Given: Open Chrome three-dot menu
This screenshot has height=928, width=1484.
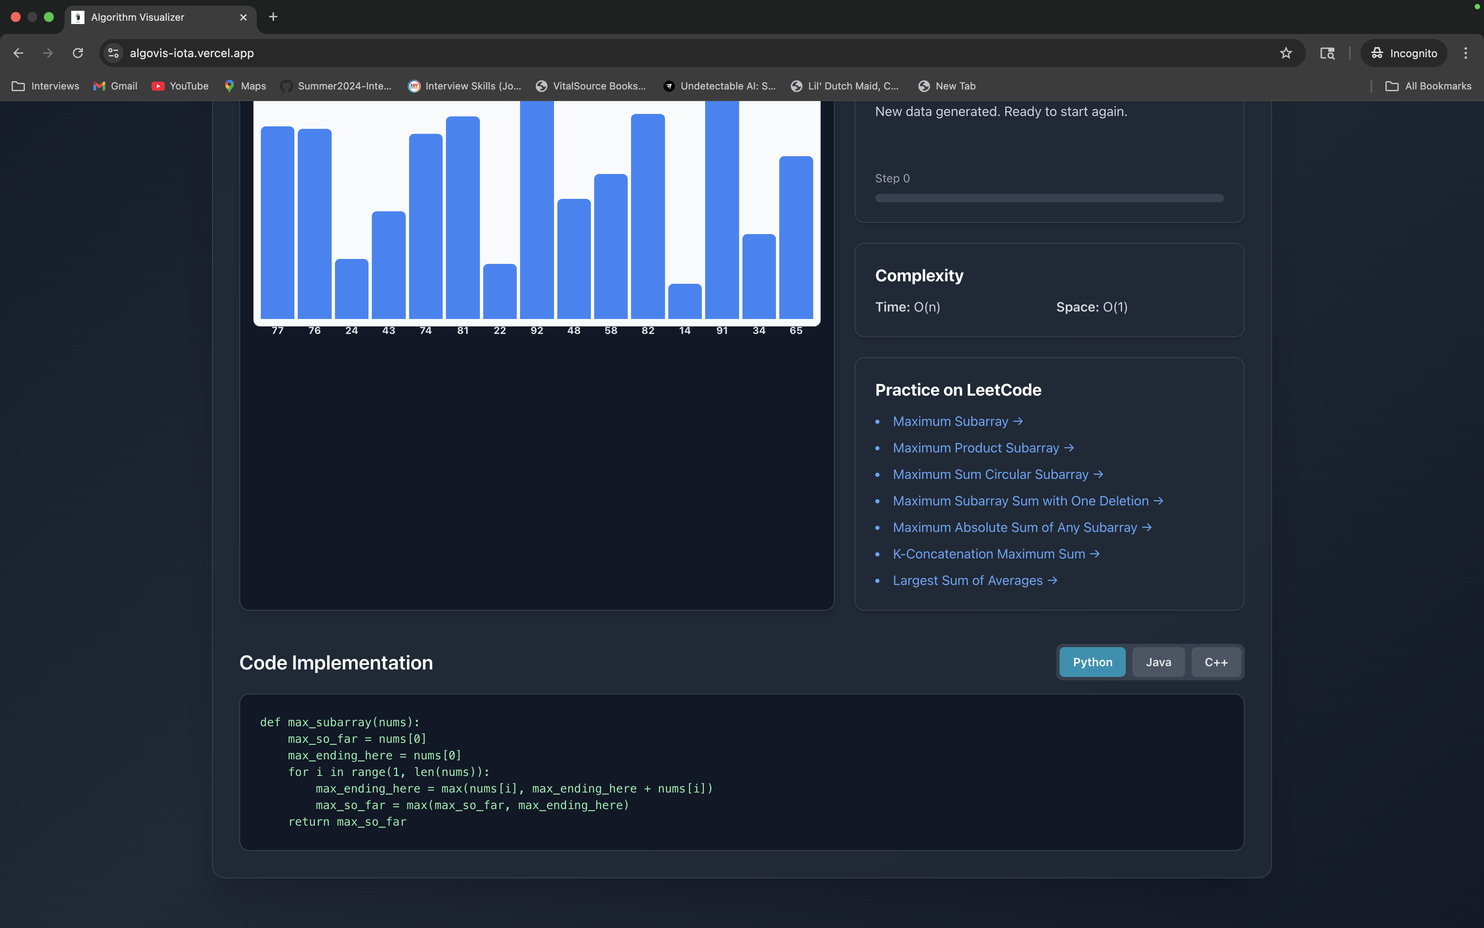Looking at the screenshot, I should point(1466,53).
